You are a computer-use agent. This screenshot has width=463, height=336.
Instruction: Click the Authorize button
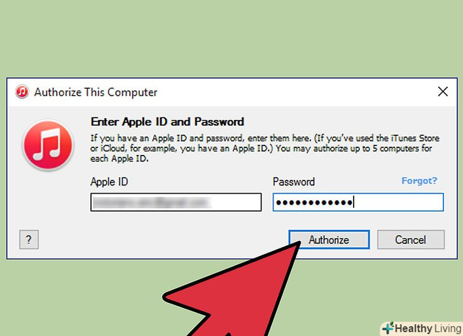tap(329, 239)
